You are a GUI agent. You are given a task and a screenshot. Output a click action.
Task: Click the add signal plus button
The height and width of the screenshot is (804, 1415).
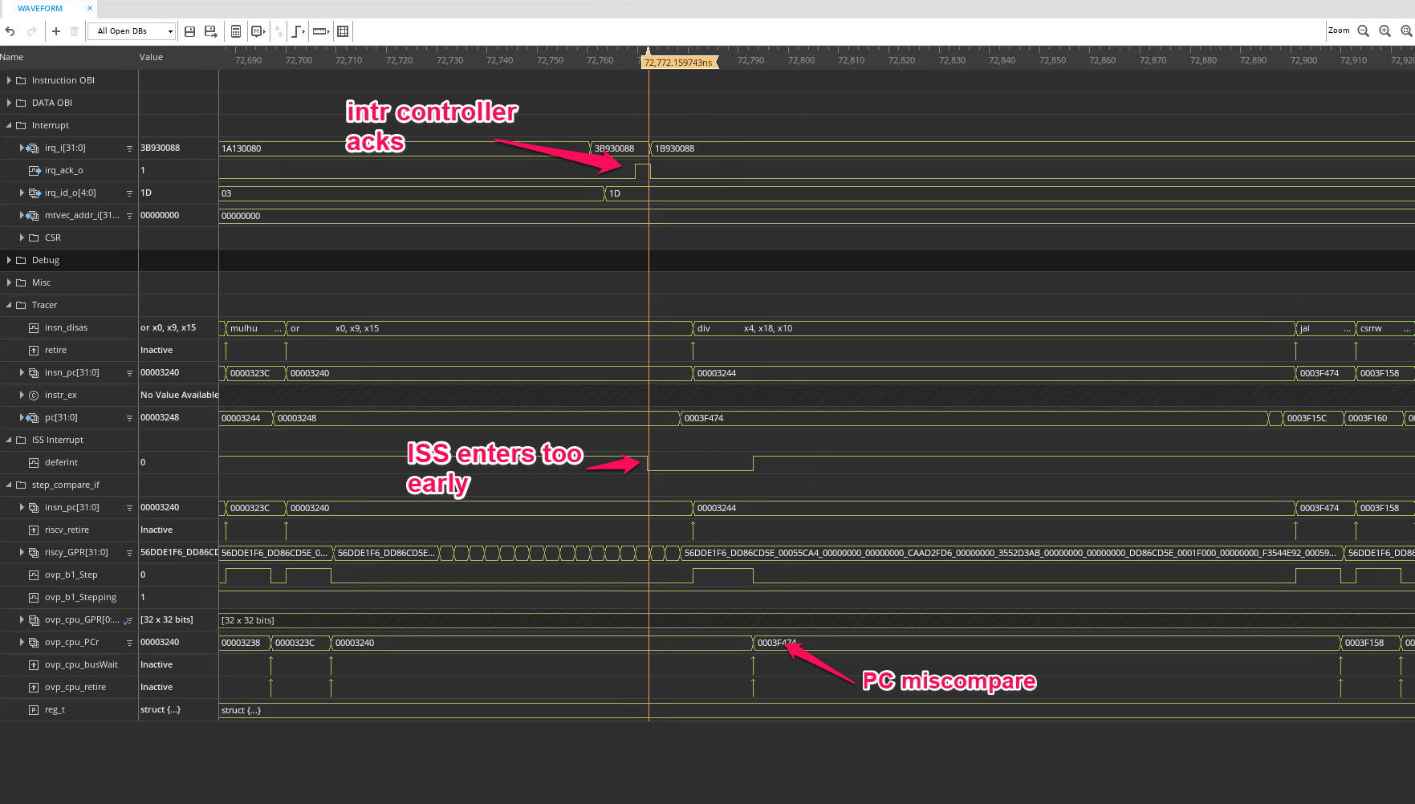point(55,31)
